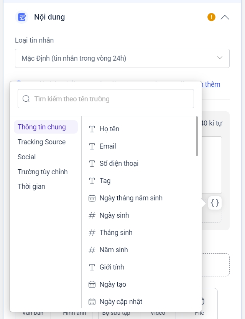Open Trường tùy chỉnh category
This screenshot has height=319, width=245.
[43, 172]
